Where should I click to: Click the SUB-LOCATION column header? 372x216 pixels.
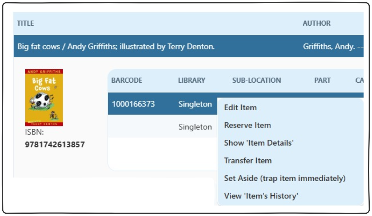click(x=256, y=80)
